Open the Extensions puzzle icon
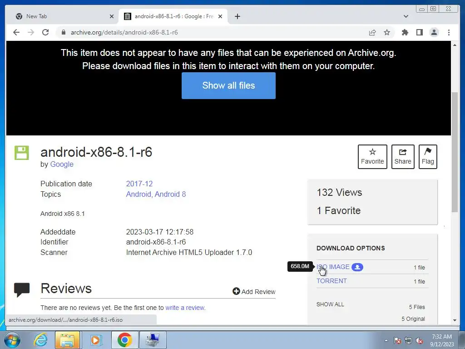This screenshot has height=349, width=465. [x=405, y=32]
